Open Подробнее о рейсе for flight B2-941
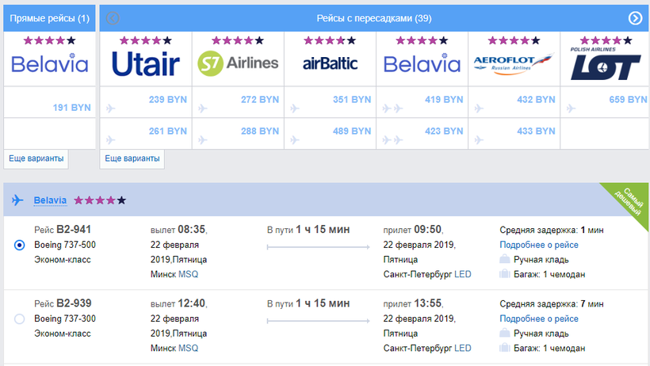This screenshot has width=650, height=366. click(x=539, y=245)
